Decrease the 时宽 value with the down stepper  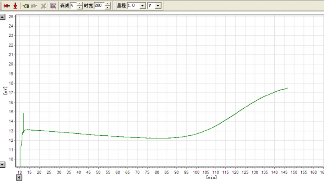pos(108,7)
